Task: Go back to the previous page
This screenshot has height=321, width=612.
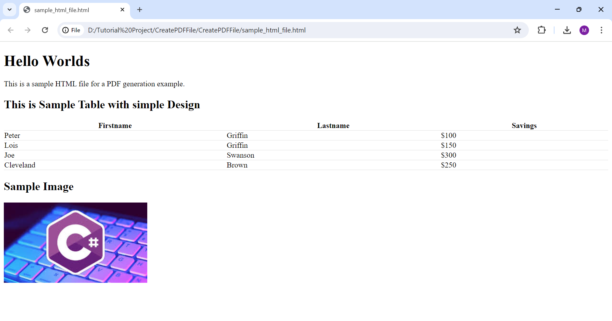Action: [x=11, y=30]
